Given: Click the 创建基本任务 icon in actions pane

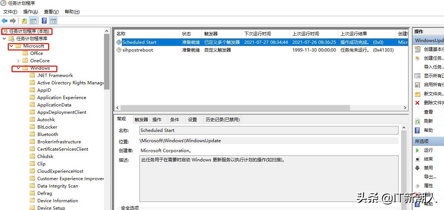Looking at the screenshot, I should click(417, 49).
